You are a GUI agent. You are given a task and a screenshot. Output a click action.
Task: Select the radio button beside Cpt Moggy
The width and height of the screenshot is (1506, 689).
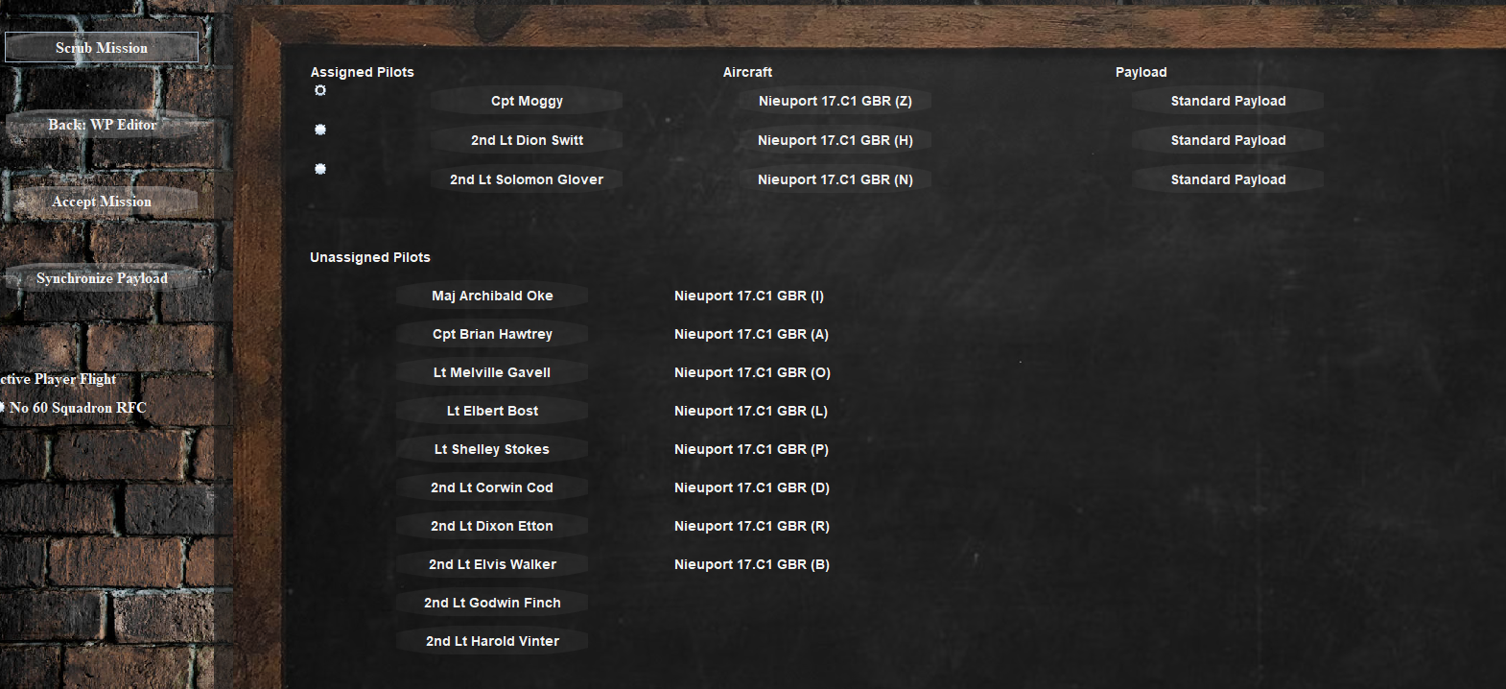coord(320,91)
